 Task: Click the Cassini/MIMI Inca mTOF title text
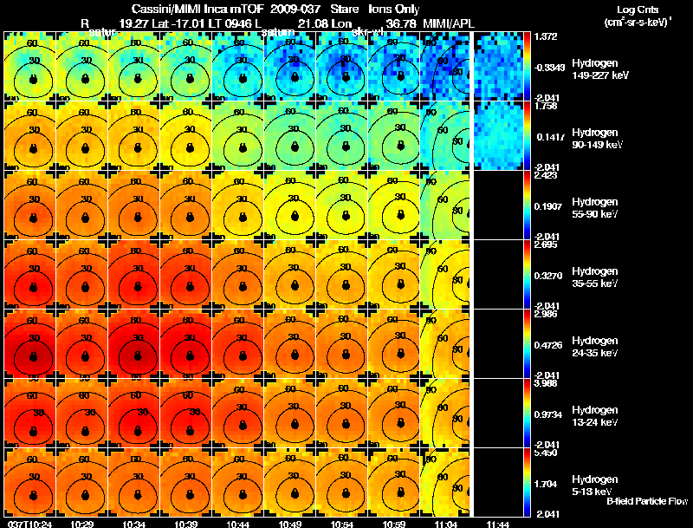(198, 9)
